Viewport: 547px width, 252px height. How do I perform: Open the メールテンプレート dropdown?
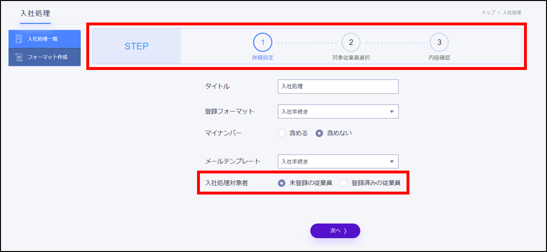click(x=338, y=161)
